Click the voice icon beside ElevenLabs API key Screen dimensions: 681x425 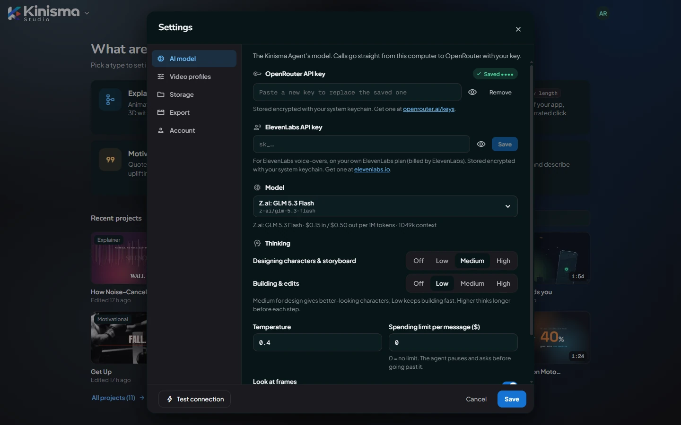tap(257, 127)
